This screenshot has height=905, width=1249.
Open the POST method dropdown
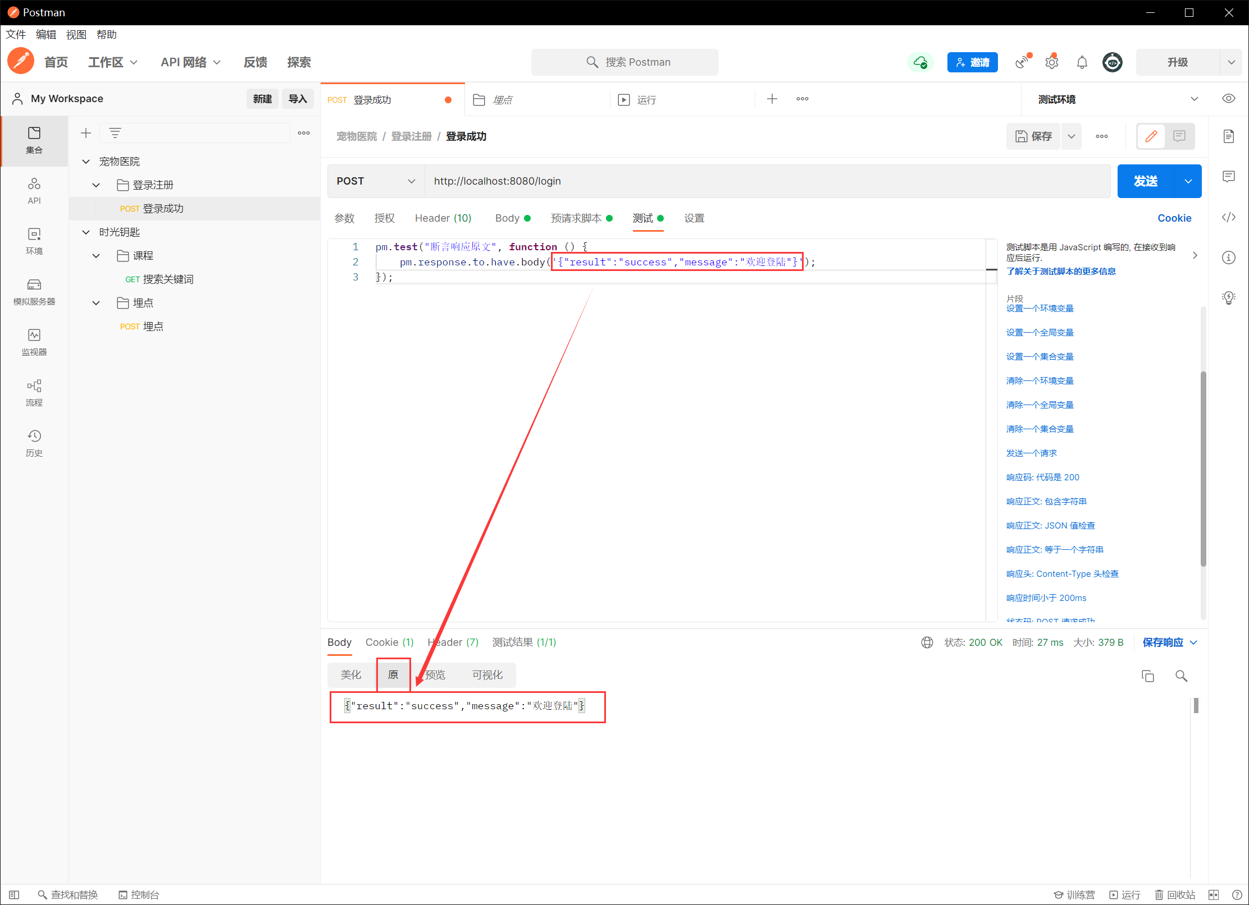click(376, 181)
